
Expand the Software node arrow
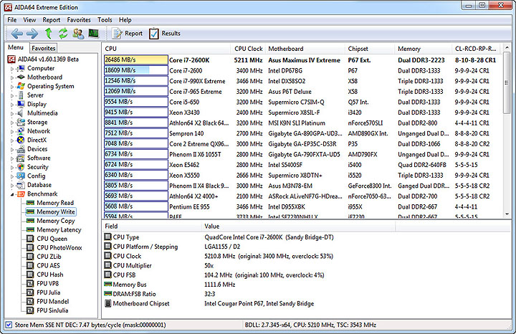click(x=12, y=158)
